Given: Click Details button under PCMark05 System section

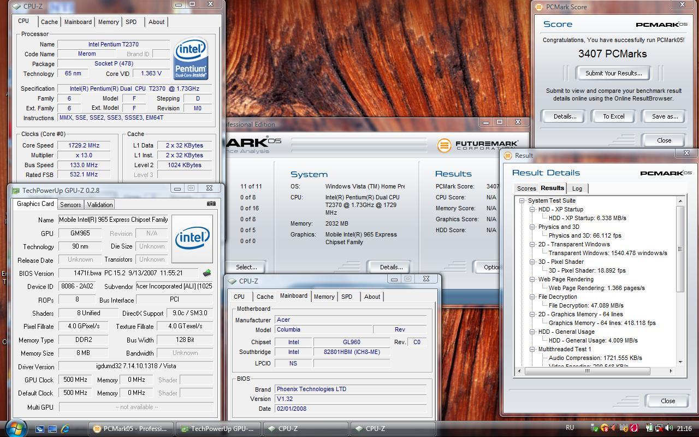Looking at the screenshot, I should pos(390,267).
